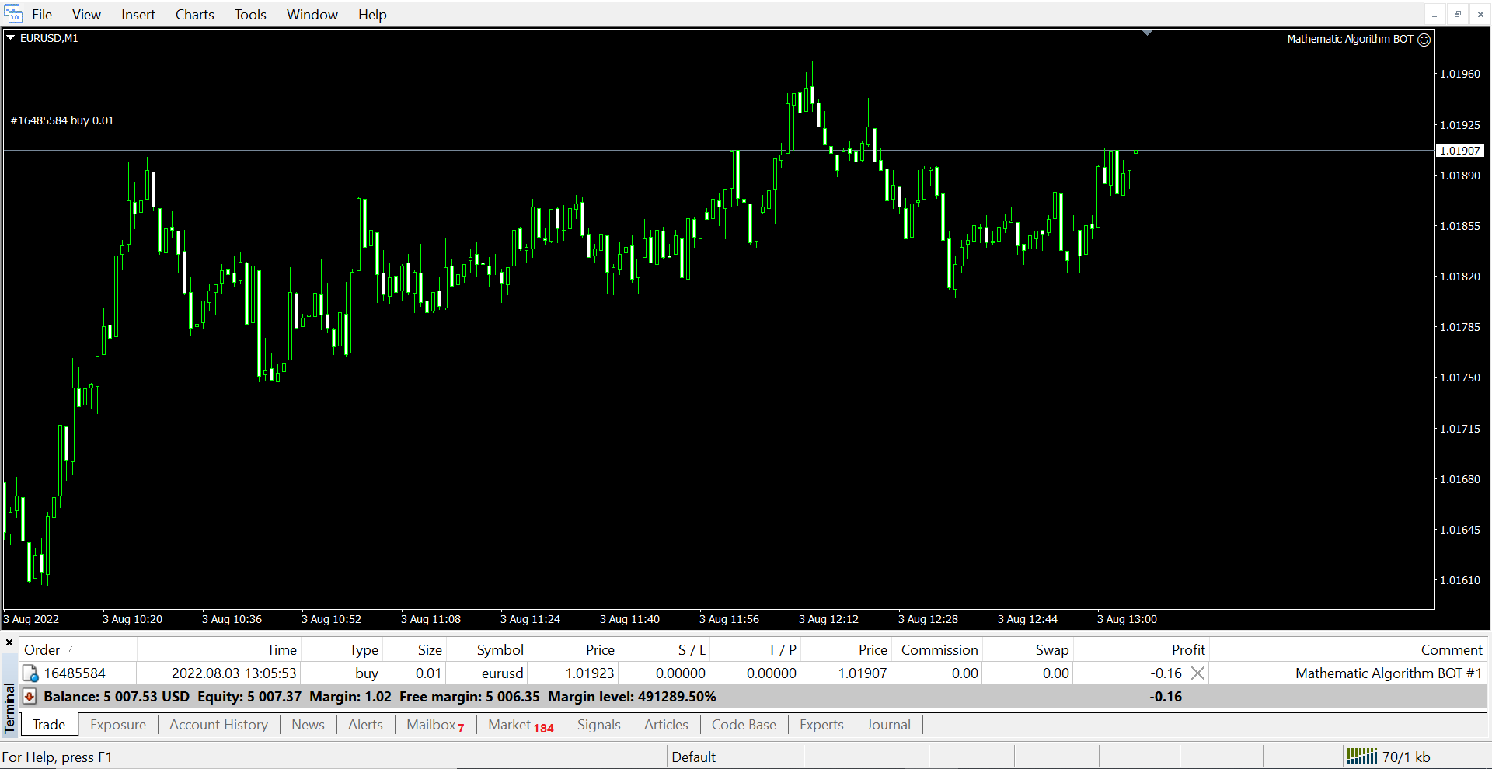Click the 70/1 kb traffic indicator
The width and height of the screenshot is (1492, 769).
click(x=1407, y=757)
